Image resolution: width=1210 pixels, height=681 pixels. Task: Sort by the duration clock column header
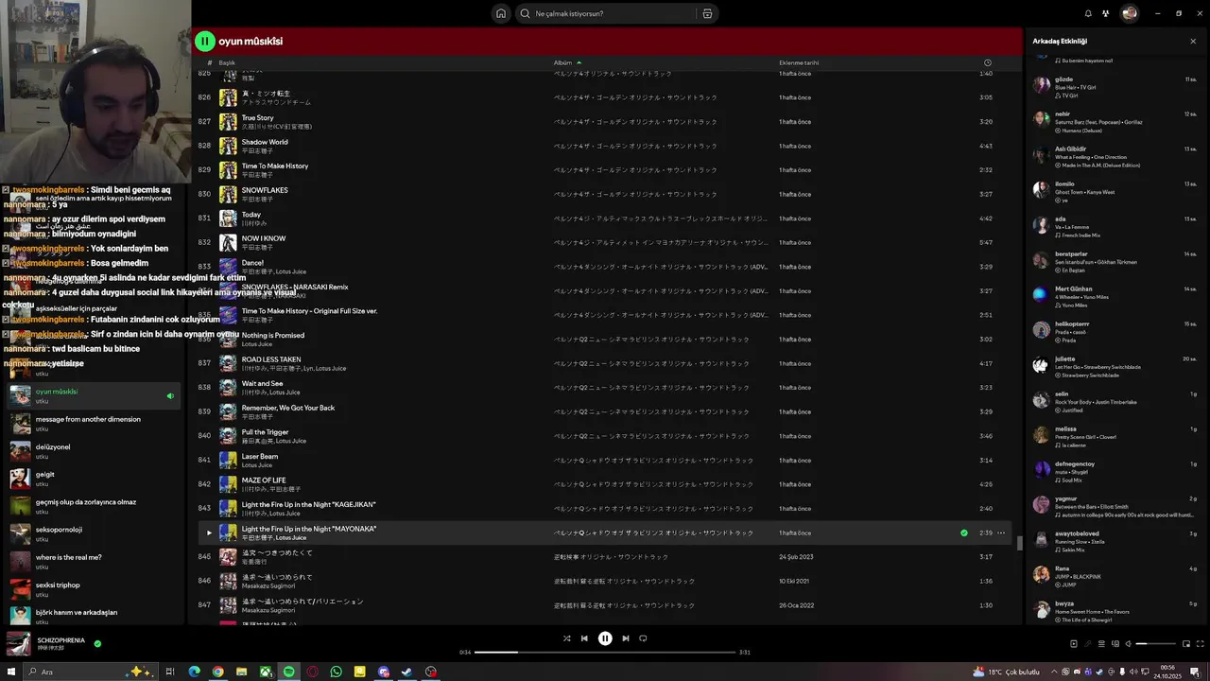[x=987, y=62]
